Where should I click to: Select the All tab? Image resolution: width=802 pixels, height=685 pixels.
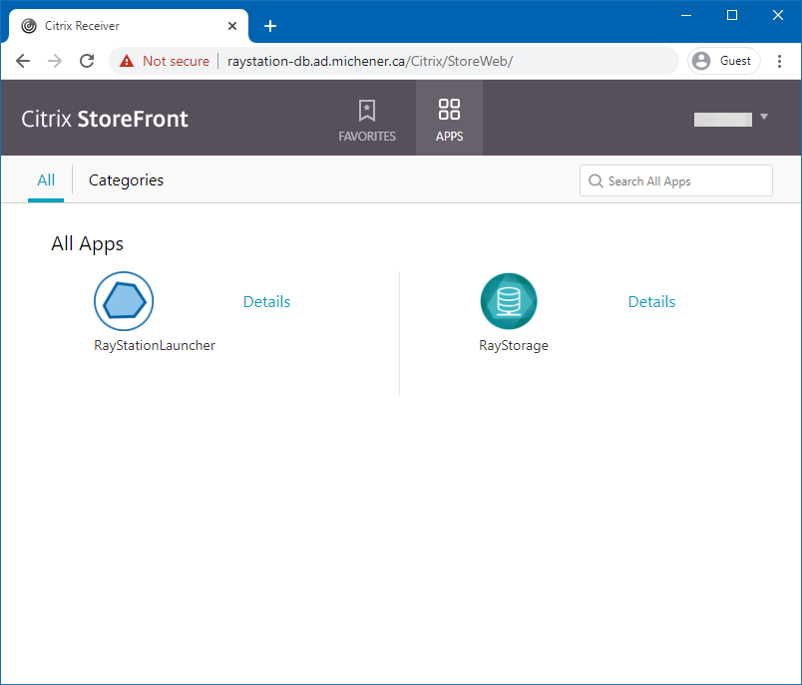[46, 179]
